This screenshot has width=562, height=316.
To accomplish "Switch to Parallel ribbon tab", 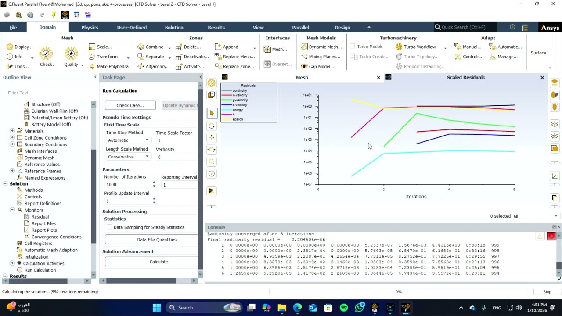I will click(x=300, y=27).
